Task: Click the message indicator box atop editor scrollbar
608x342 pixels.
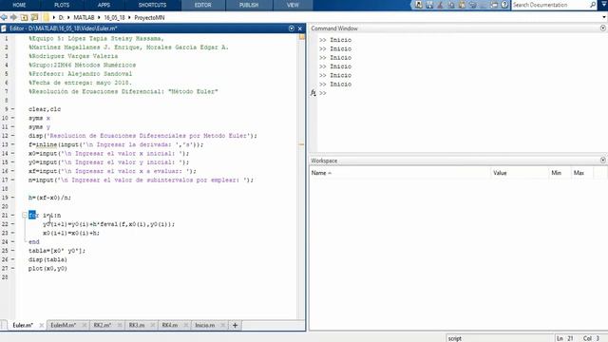Action: tap(302, 37)
